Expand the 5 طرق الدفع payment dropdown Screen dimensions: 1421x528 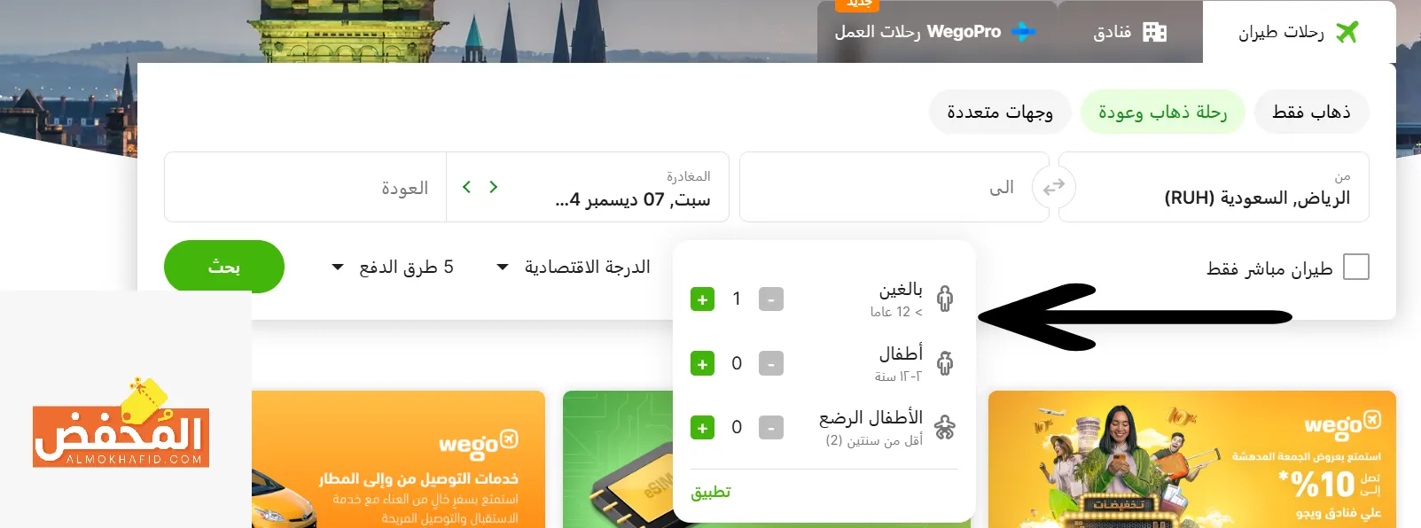393,267
